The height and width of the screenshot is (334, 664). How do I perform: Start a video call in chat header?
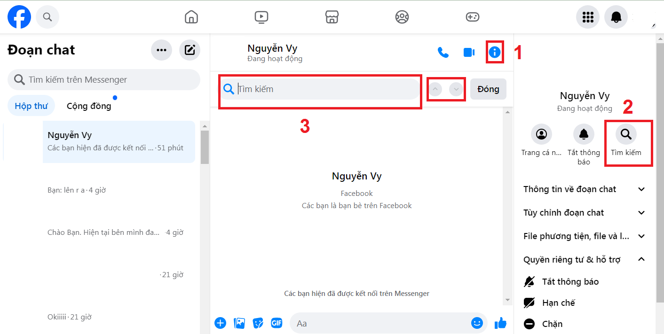click(469, 52)
